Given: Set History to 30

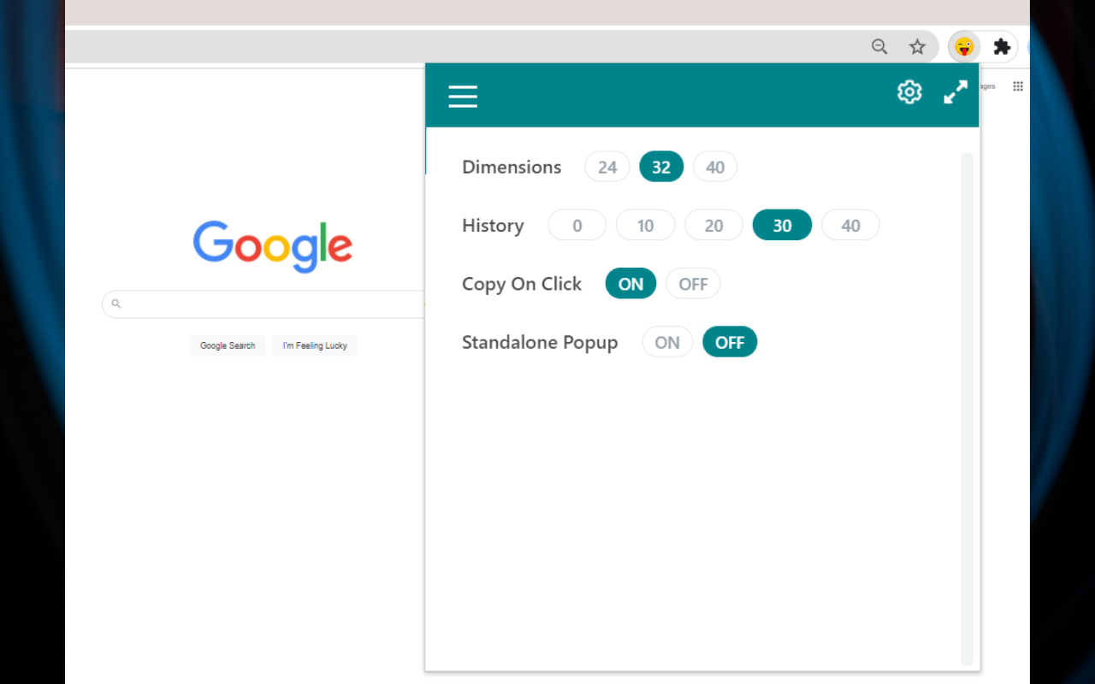Looking at the screenshot, I should pos(782,225).
